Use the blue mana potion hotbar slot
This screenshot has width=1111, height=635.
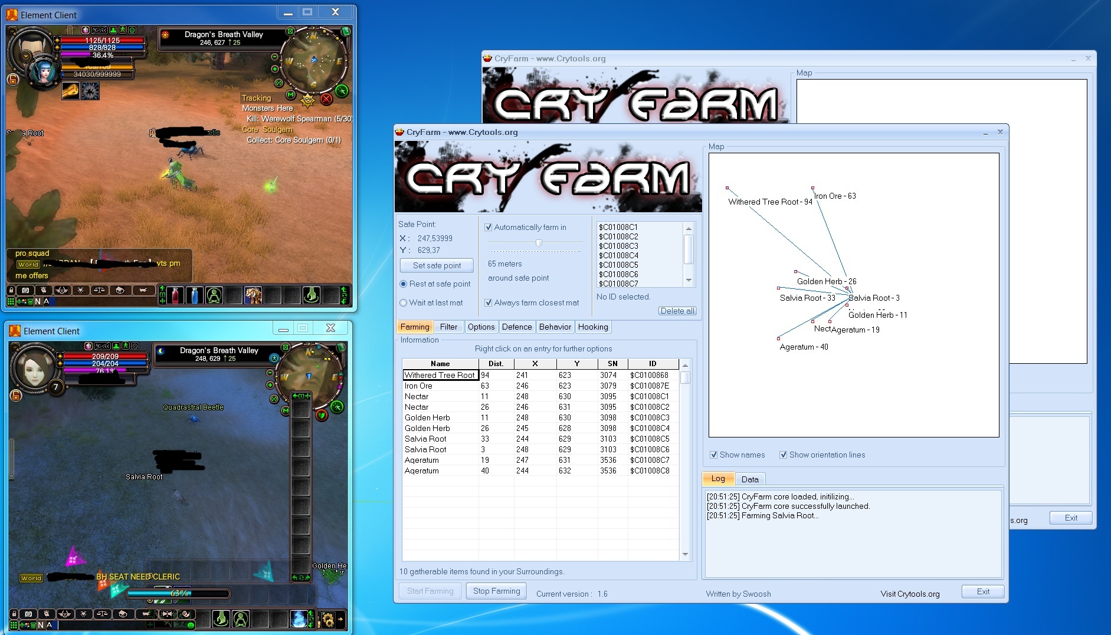[x=195, y=295]
